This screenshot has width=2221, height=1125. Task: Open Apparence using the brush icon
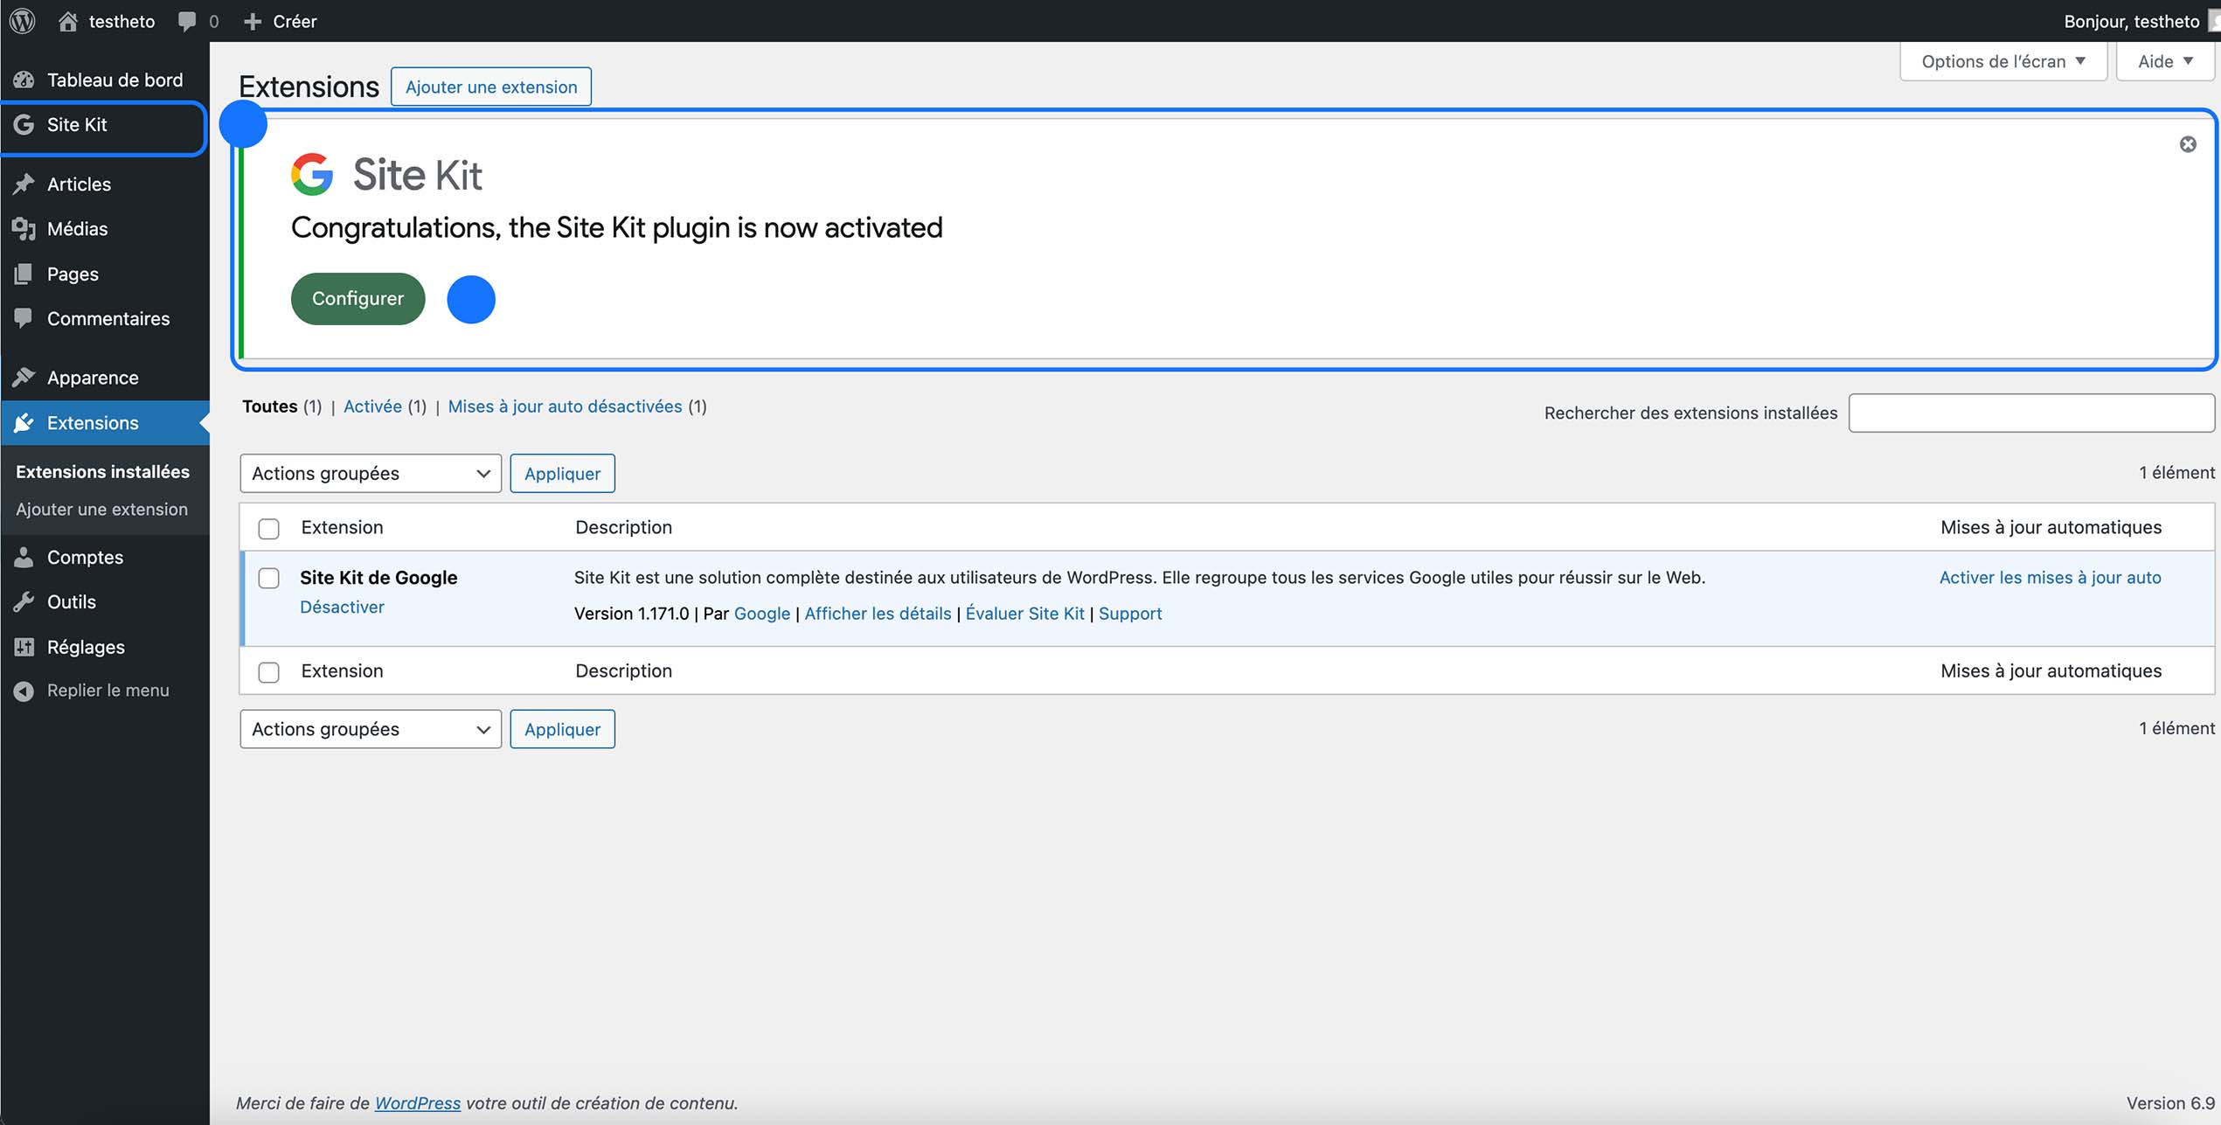click(93, 377)
